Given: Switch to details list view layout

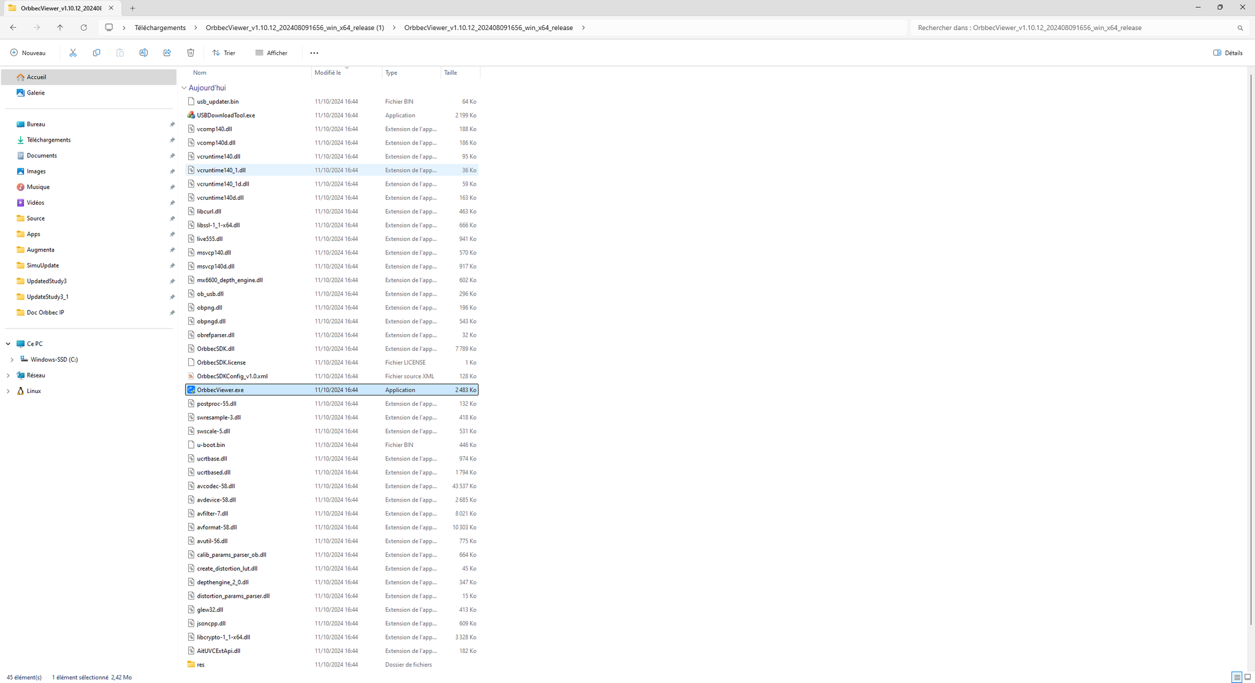Looking at the screenshot, I should [1237, 677].
